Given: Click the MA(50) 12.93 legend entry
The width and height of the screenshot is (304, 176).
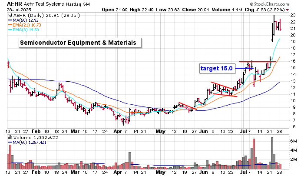Looking at the screenshot, I should tap(23, 20).
